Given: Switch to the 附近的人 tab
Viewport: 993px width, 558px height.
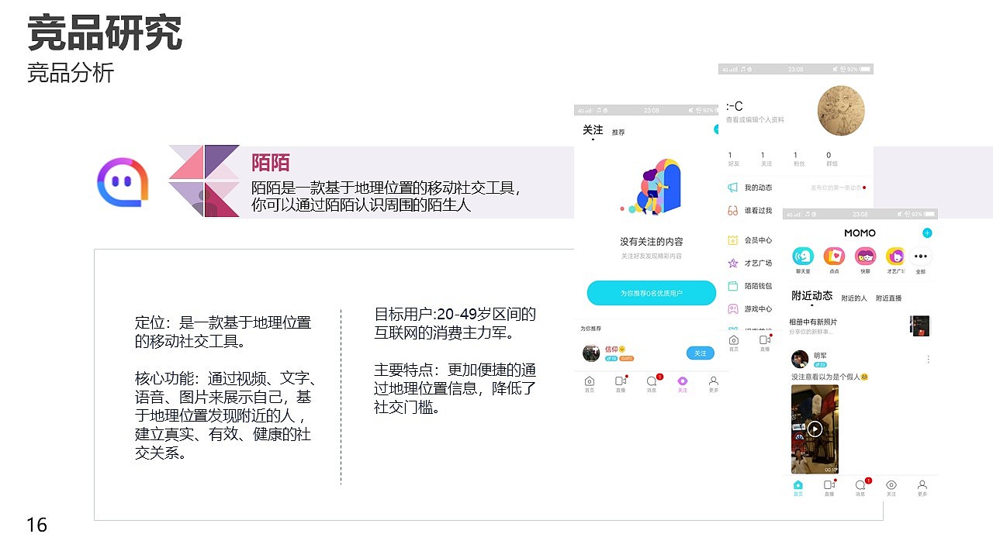Looking at the screenshot, I should coord(854,298).
